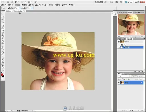Select the Eyedropper tool
Viewport: 146px width, 112px height.
[3, 27]
